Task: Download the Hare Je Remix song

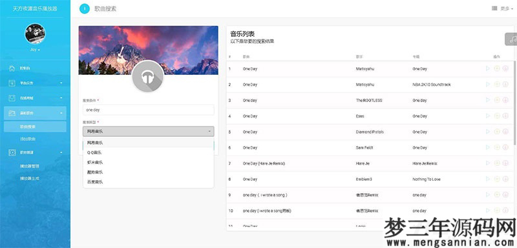Action: tap(505, 163)
